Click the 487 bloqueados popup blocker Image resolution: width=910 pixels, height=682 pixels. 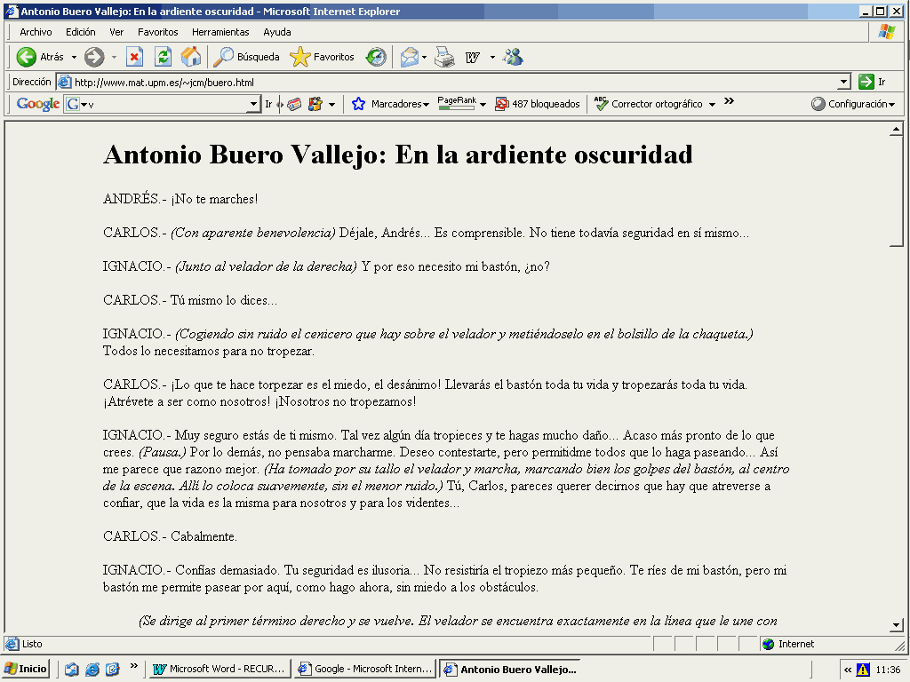pos(538,104)
